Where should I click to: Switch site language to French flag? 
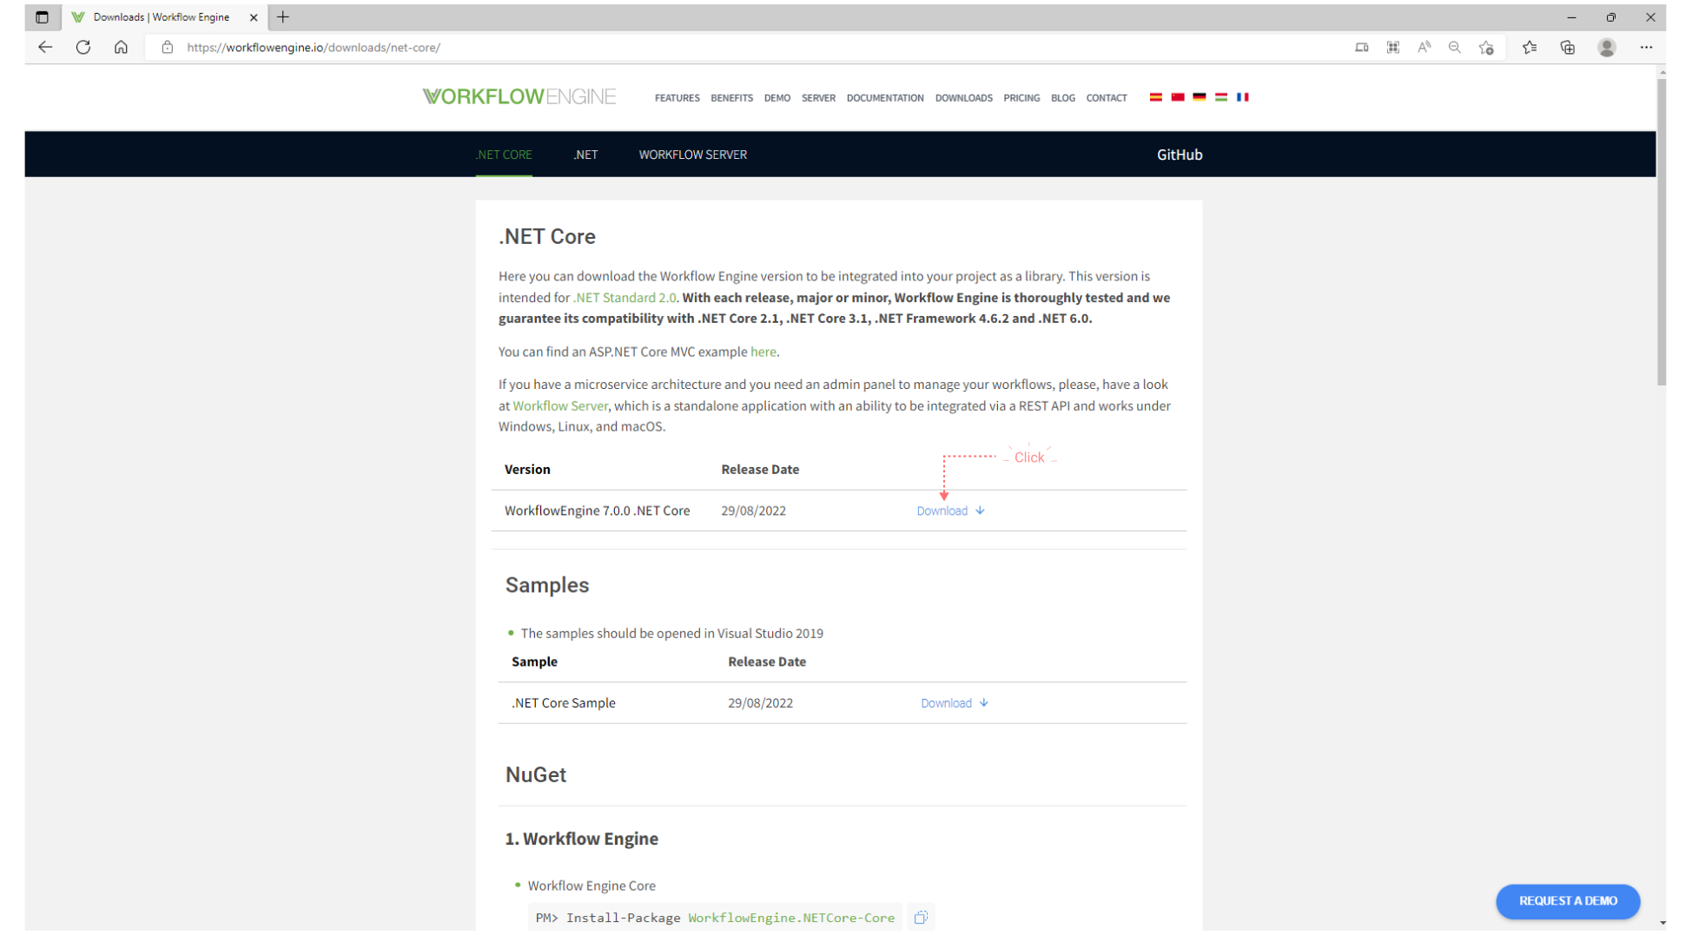pos(1243,97)
